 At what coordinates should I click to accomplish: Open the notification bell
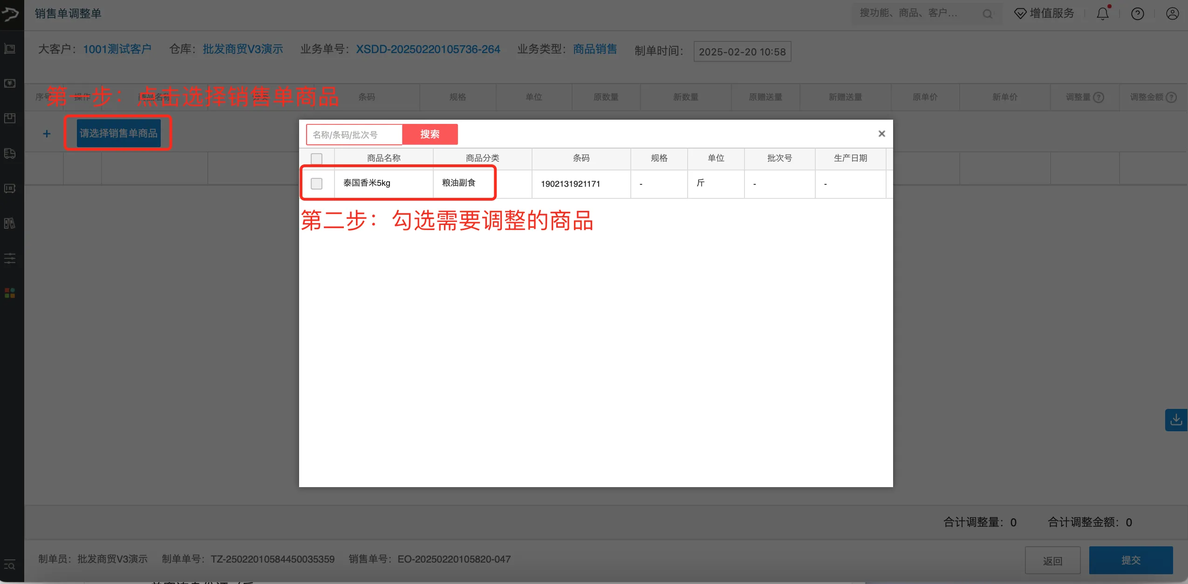pos(1102,14)
